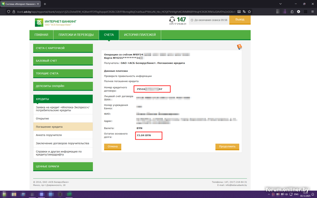
Task: Click the network tray icon
Action: 291,194
